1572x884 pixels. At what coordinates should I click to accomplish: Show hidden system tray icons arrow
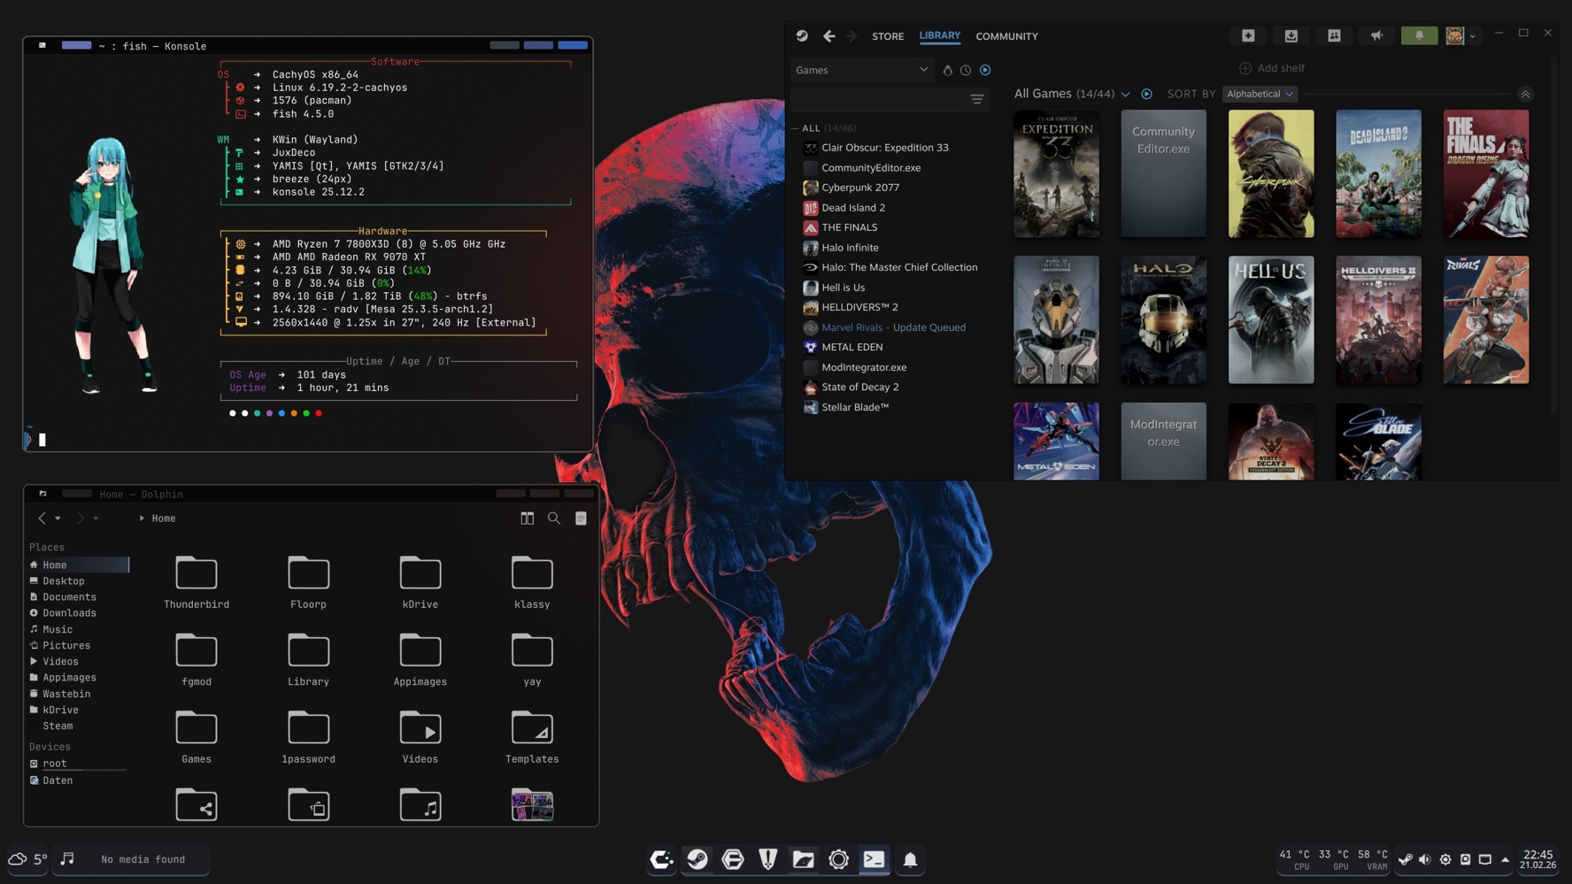point(1505,859)
